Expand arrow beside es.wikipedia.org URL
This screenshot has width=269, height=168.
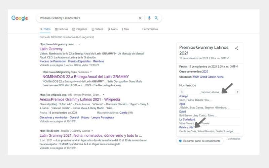[104, 95]
